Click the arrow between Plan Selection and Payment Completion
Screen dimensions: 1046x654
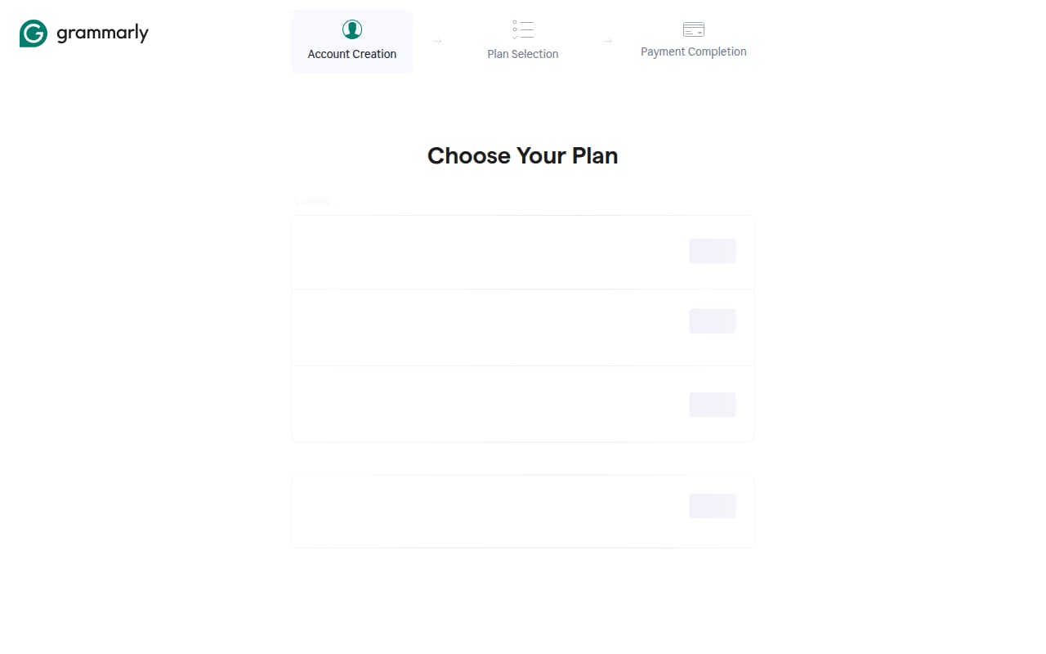[608, 41]
